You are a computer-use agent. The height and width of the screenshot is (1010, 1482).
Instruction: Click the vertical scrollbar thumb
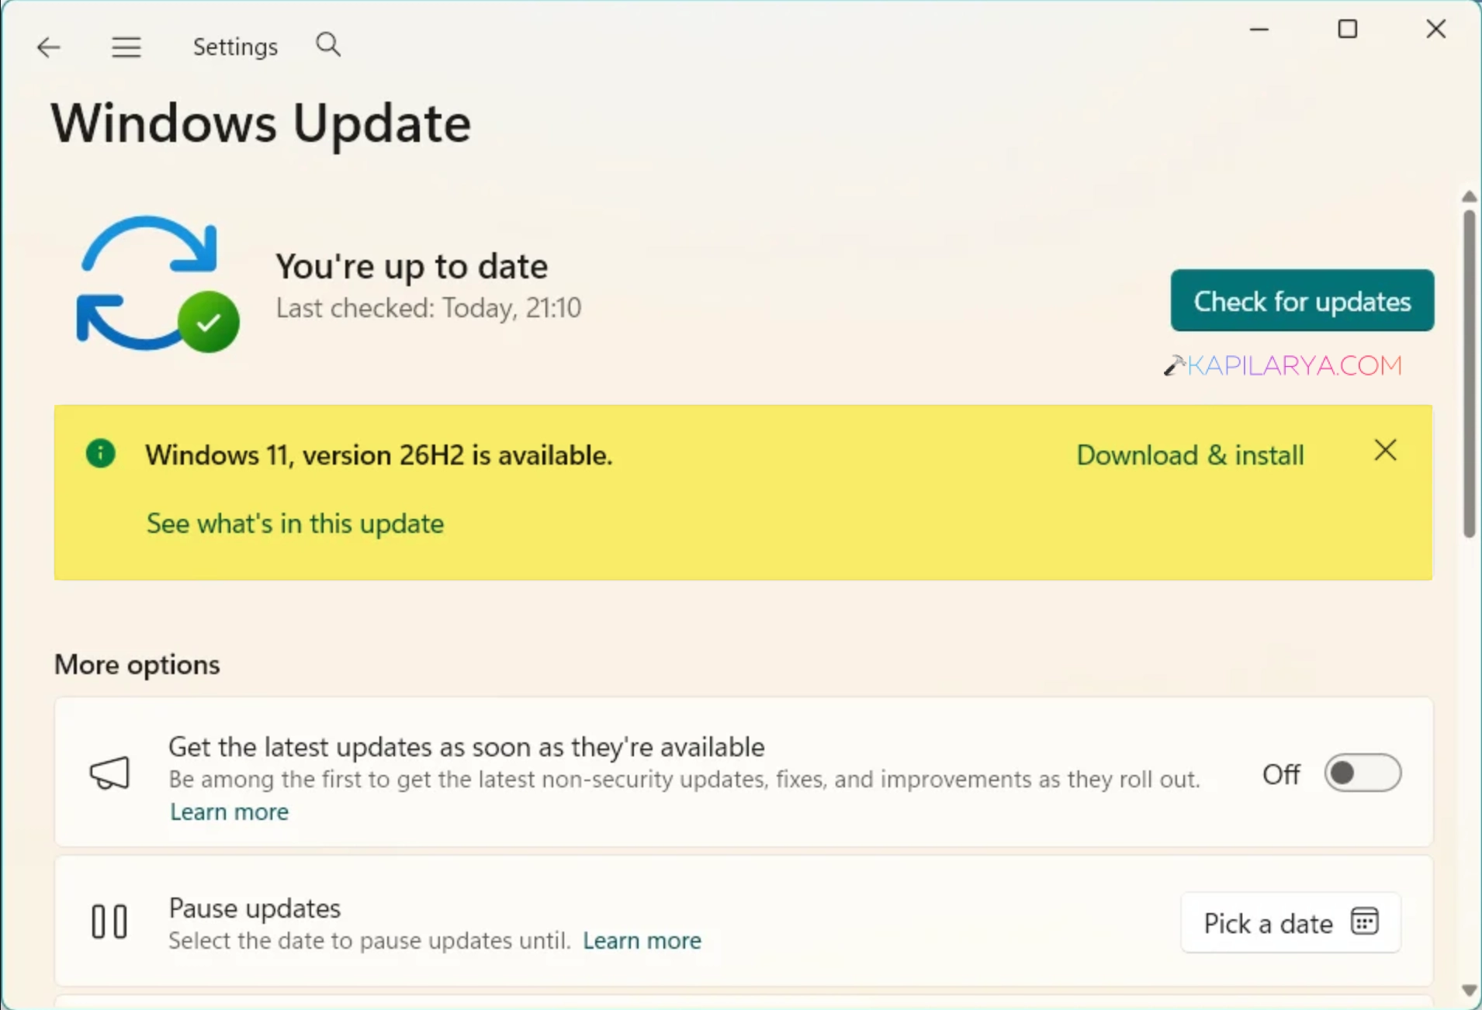coord(1469,373)
